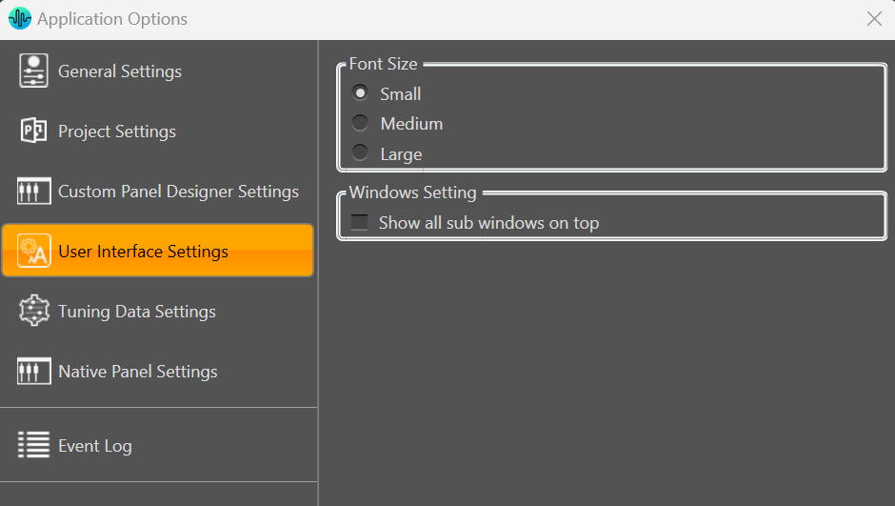The image size is (895, 506).
Task: Click the User Interface Settings icon
Action: click(x=33, y=251)
